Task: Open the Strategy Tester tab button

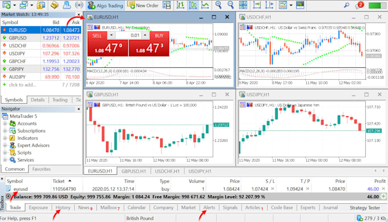Action: pos(365,208)
